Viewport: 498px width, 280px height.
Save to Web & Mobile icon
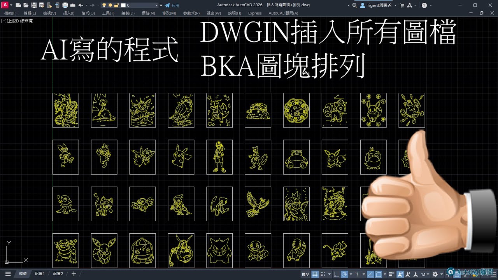click(x=57, y=5)
